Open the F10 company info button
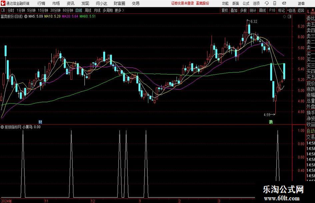 tap(272, 10)
